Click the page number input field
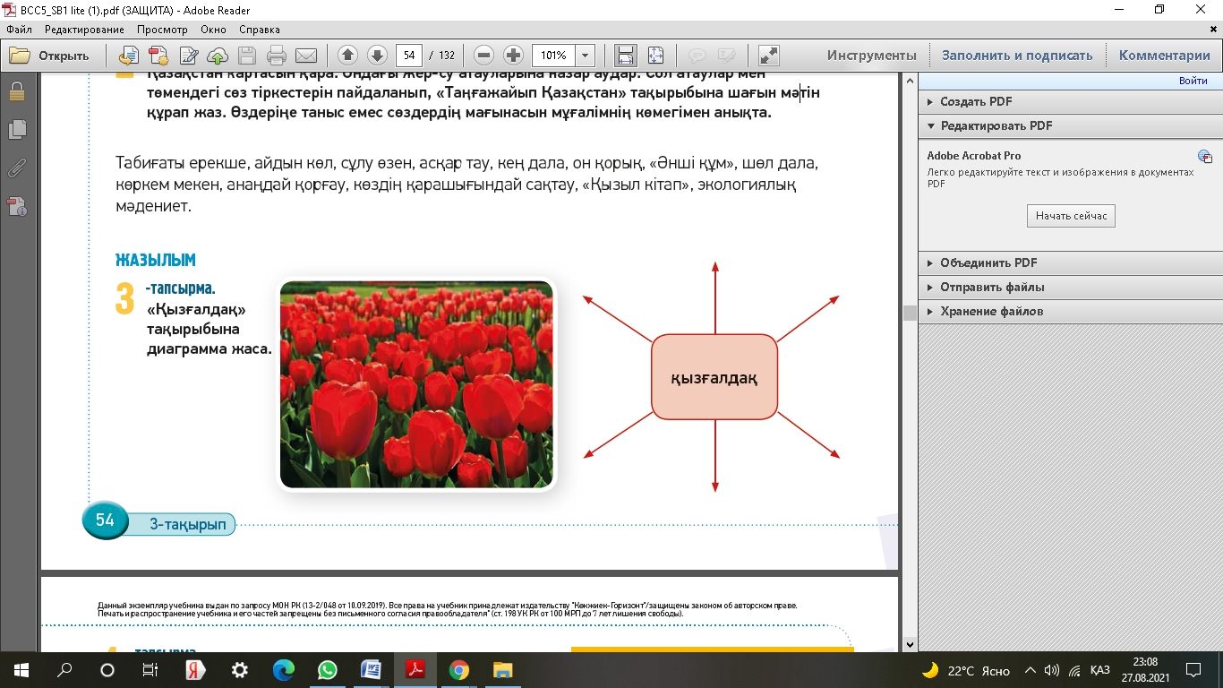This screenshot has width=1223, height=688. pos(409,56)
